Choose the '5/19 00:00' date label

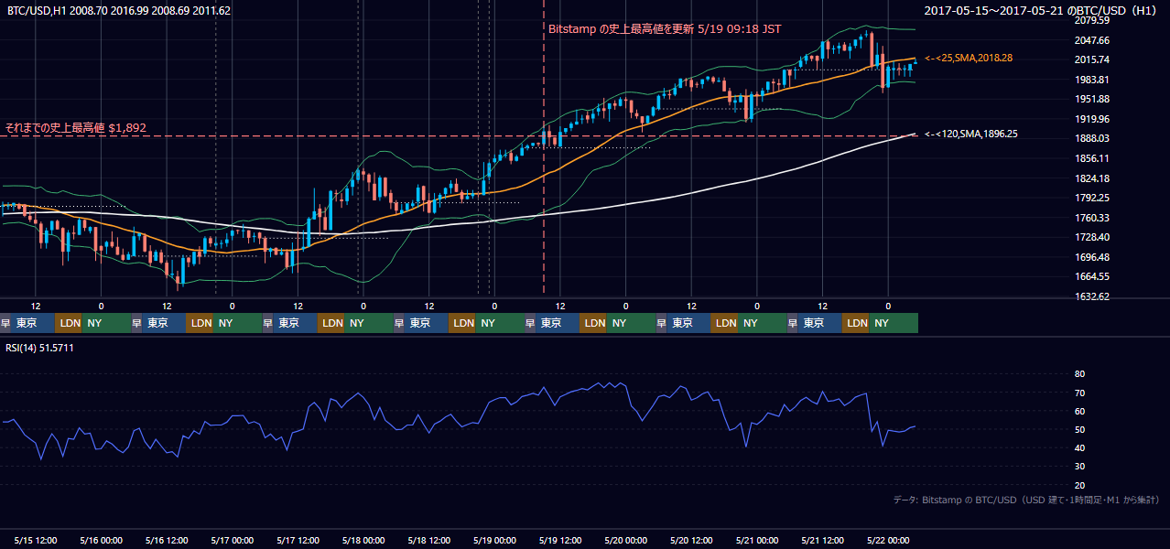click(x=494, y=541)
